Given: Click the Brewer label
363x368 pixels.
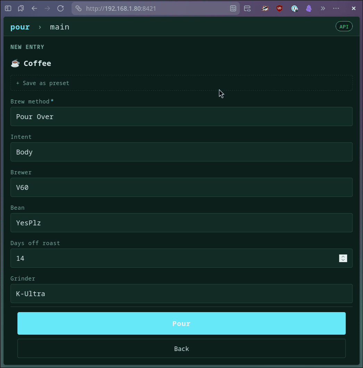Looking at the screenshot, I should coord(21,172).
